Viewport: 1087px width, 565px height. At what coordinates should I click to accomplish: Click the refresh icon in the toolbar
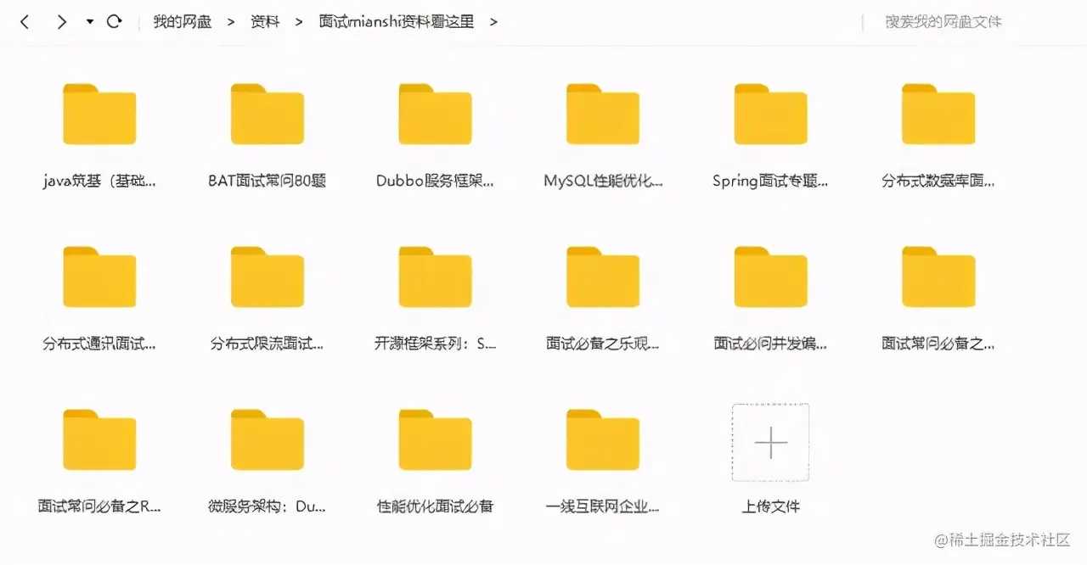point(114,21)
